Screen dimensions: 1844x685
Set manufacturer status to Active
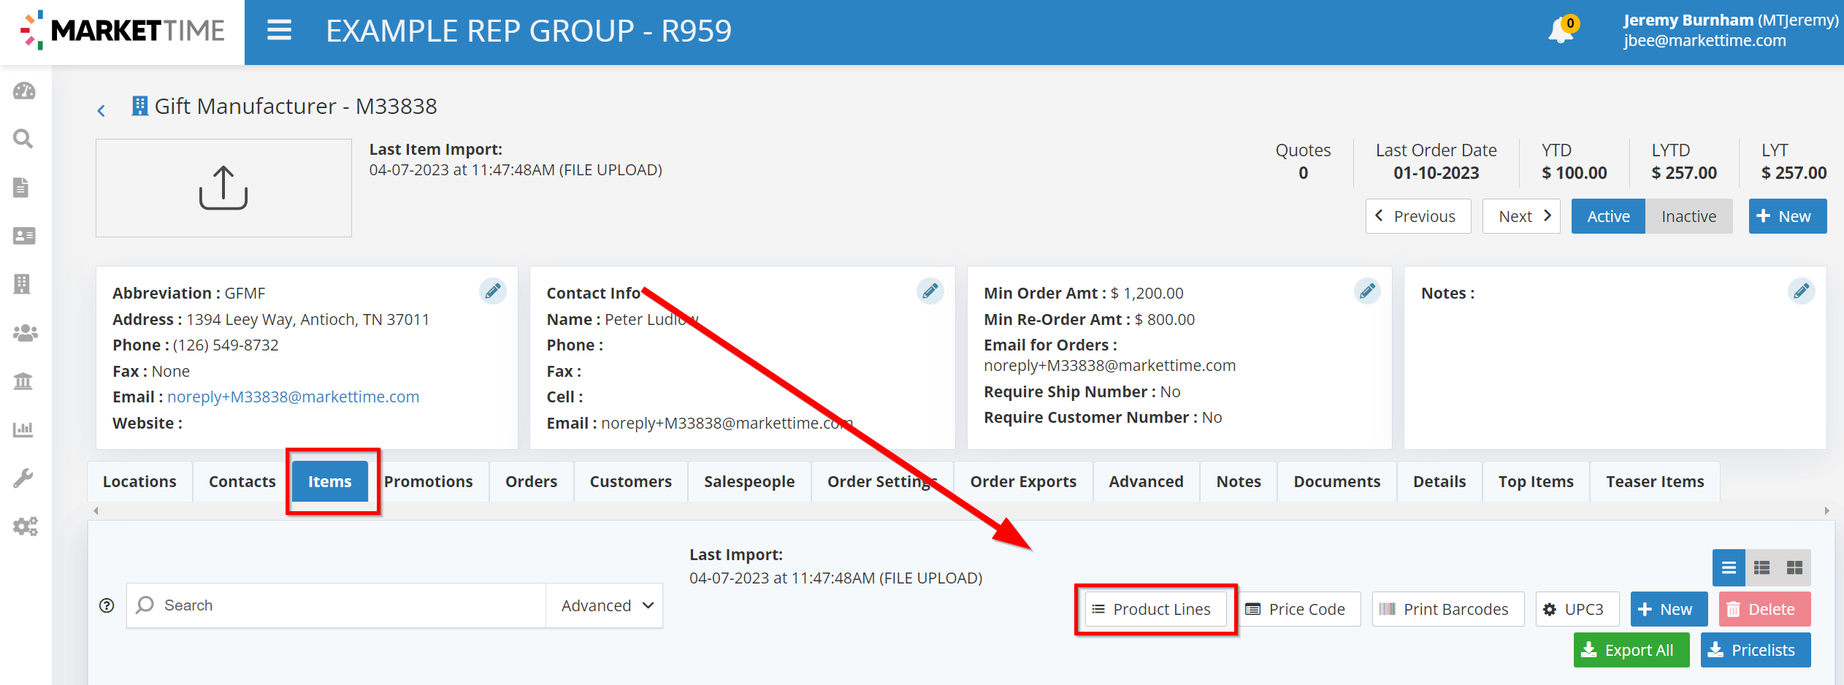tap(1608, 216)
